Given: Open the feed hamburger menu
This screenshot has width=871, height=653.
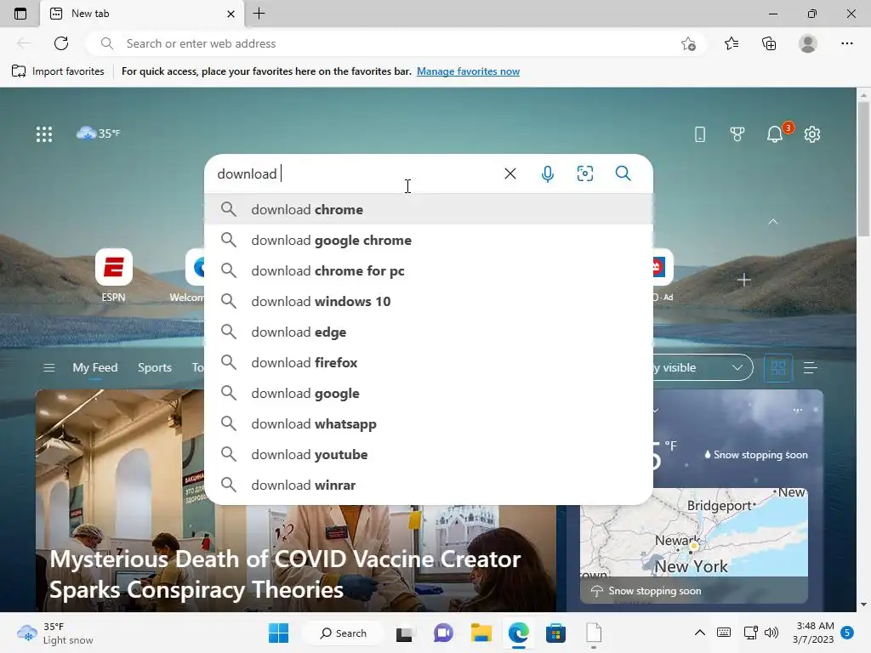Looking at the screenshot, I should [x=48, y=367].
